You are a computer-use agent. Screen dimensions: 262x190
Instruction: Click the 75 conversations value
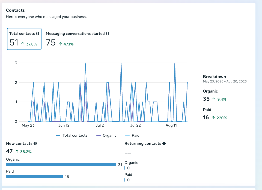[x=51, y=43]
